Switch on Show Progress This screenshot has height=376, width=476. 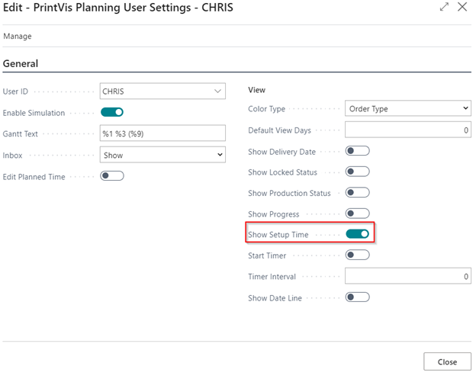click(357, 214)
